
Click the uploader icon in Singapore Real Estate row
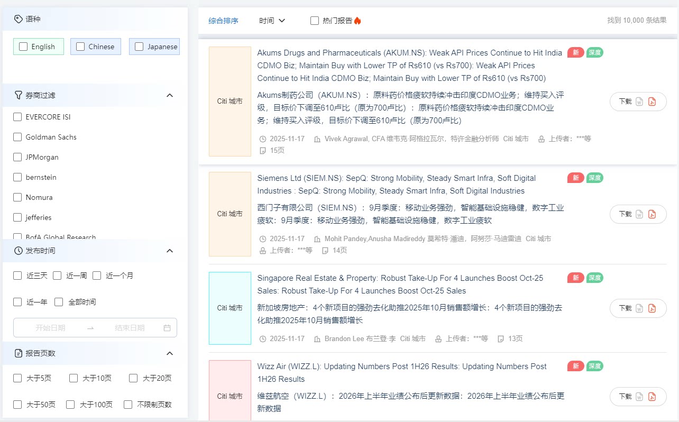coord(438,339)
